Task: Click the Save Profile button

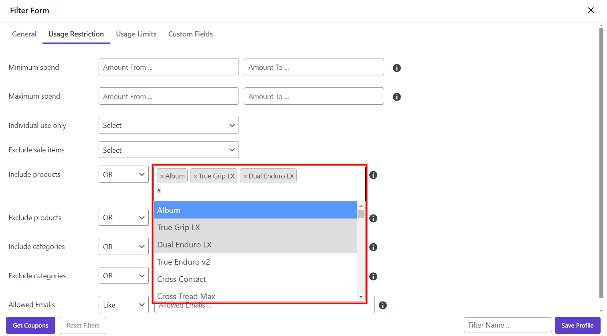Action: coord(577,325)
